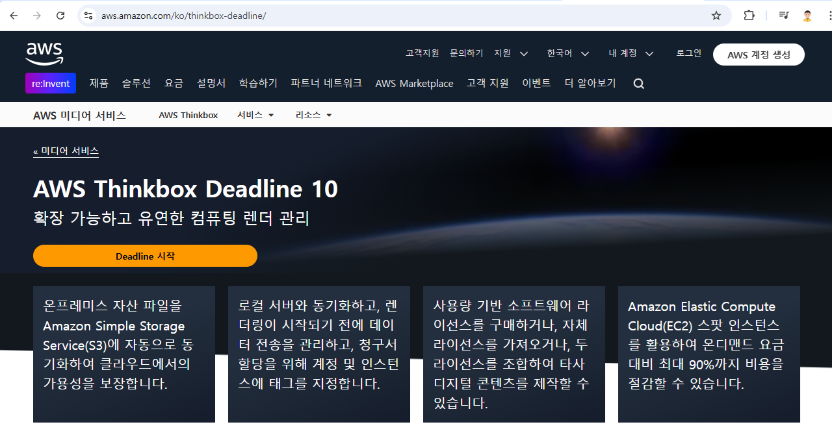Open site information icon in address bar

(88, 16)
